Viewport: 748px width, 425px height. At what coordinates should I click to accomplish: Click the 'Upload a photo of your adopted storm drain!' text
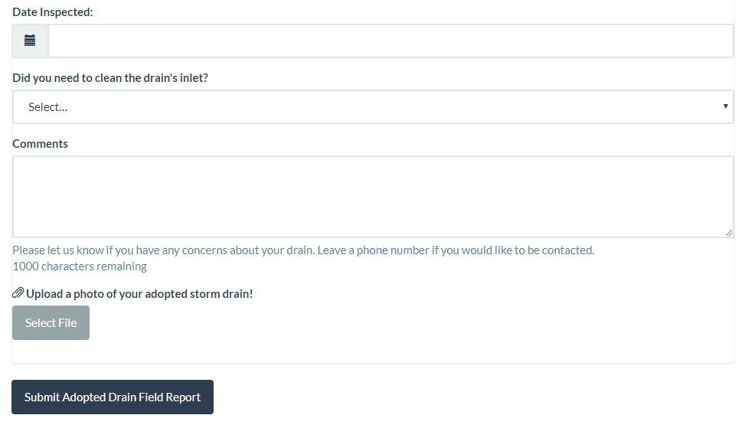click(139, 293)
